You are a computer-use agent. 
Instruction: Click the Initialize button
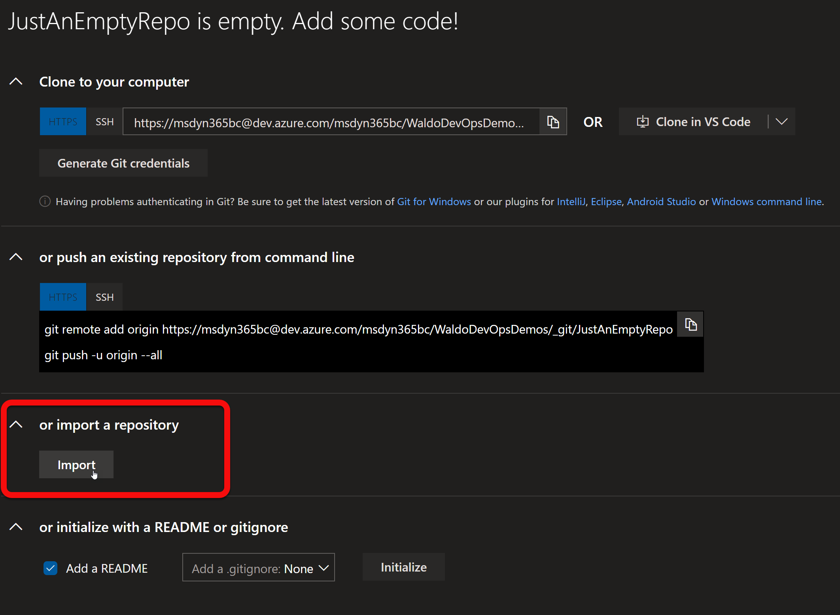403,567
